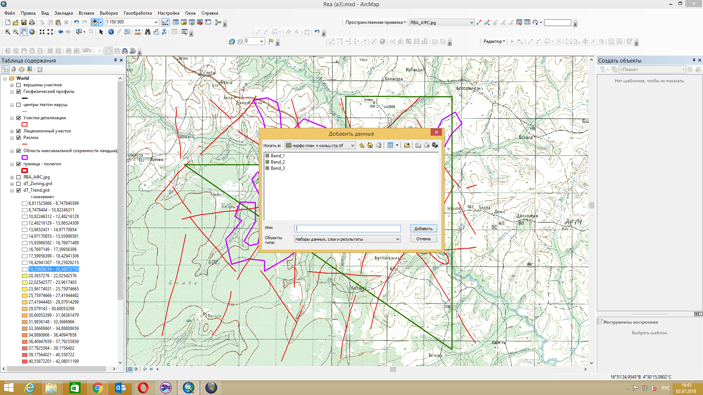Screen dimensions: 703x395
Task: Click the Добавить button
Action: point(423,229)
